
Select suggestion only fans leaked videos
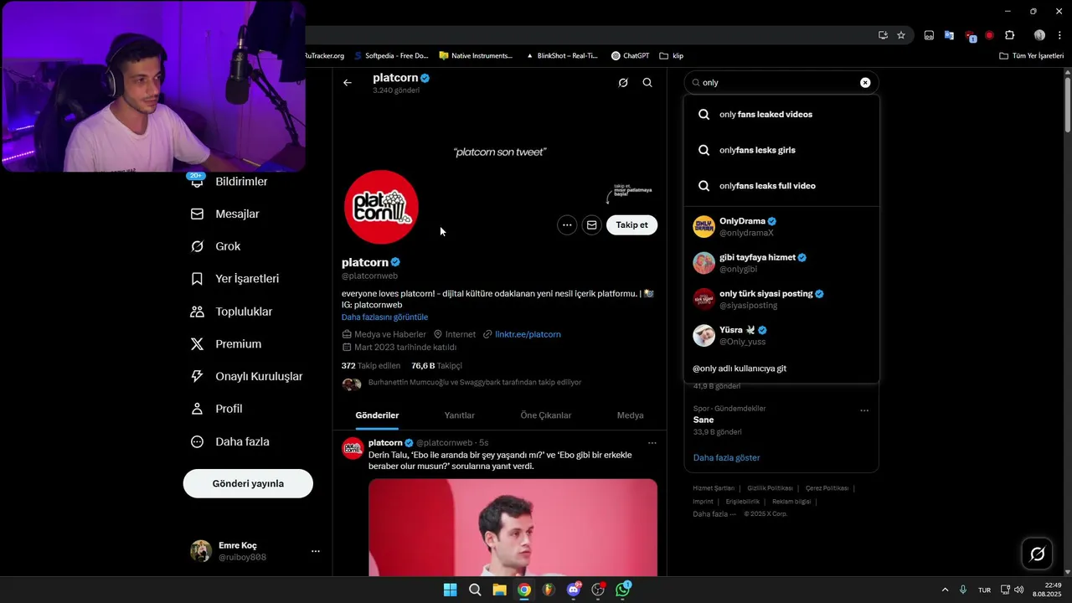coord(781,115)
